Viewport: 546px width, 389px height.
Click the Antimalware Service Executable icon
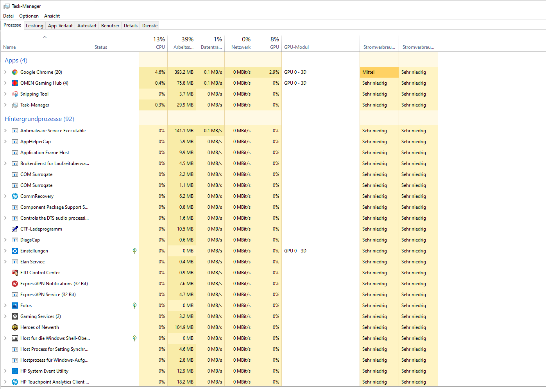15,131
